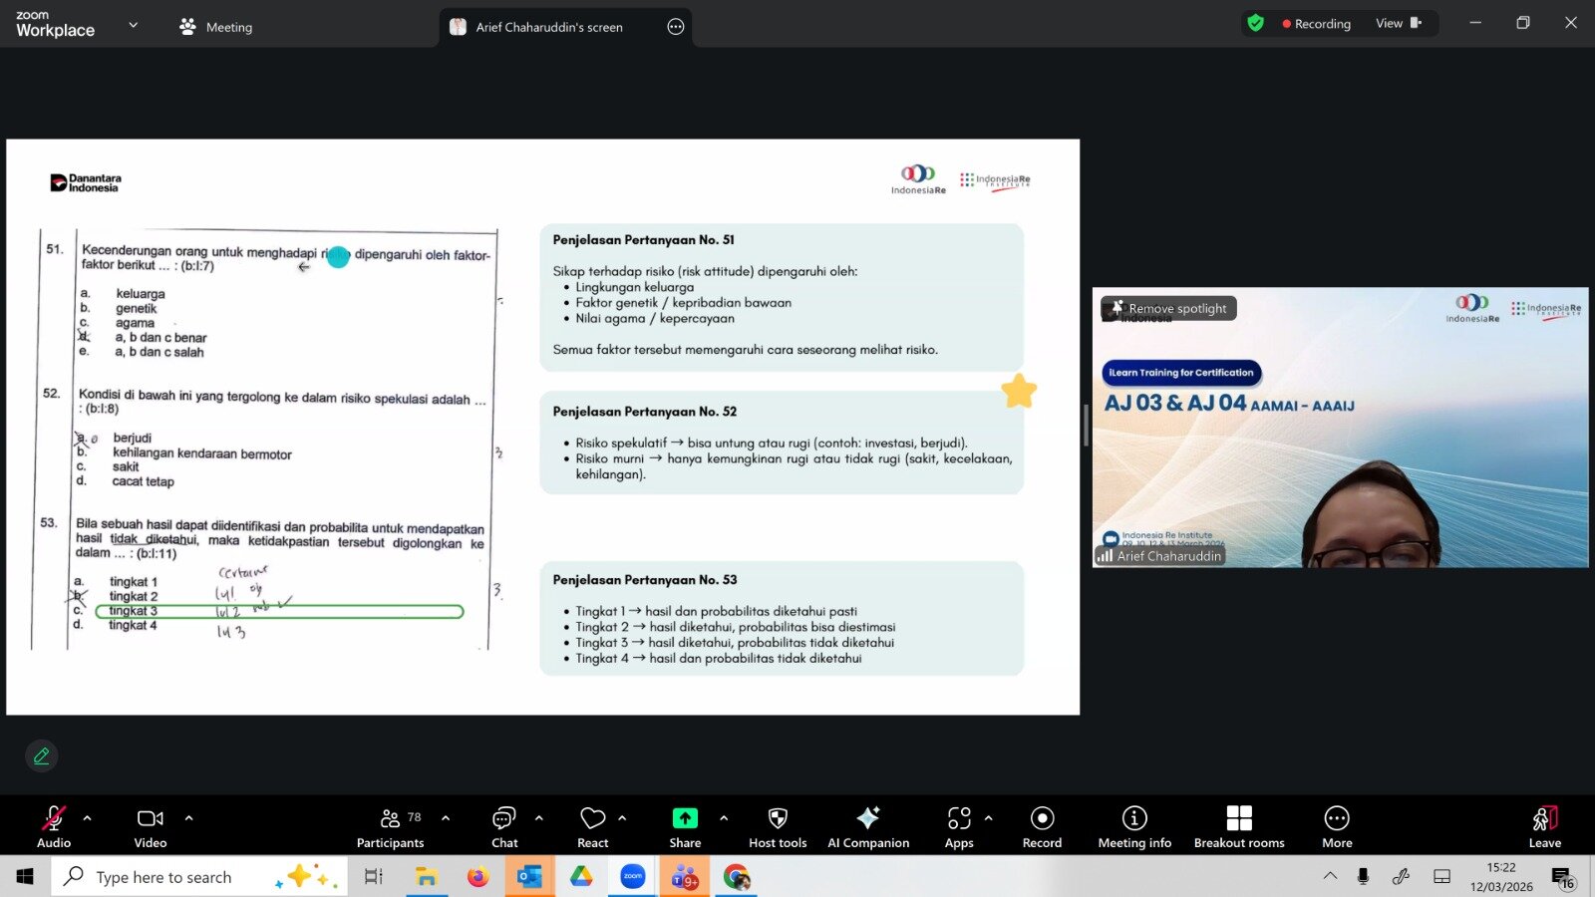Click Remove spotlight on the video
This screenshot has height=897, width=1595.
[1169, 309]
